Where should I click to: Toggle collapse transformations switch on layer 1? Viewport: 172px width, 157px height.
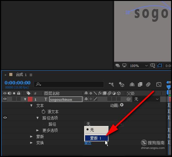pyautogui.click(x=91, y=99)
